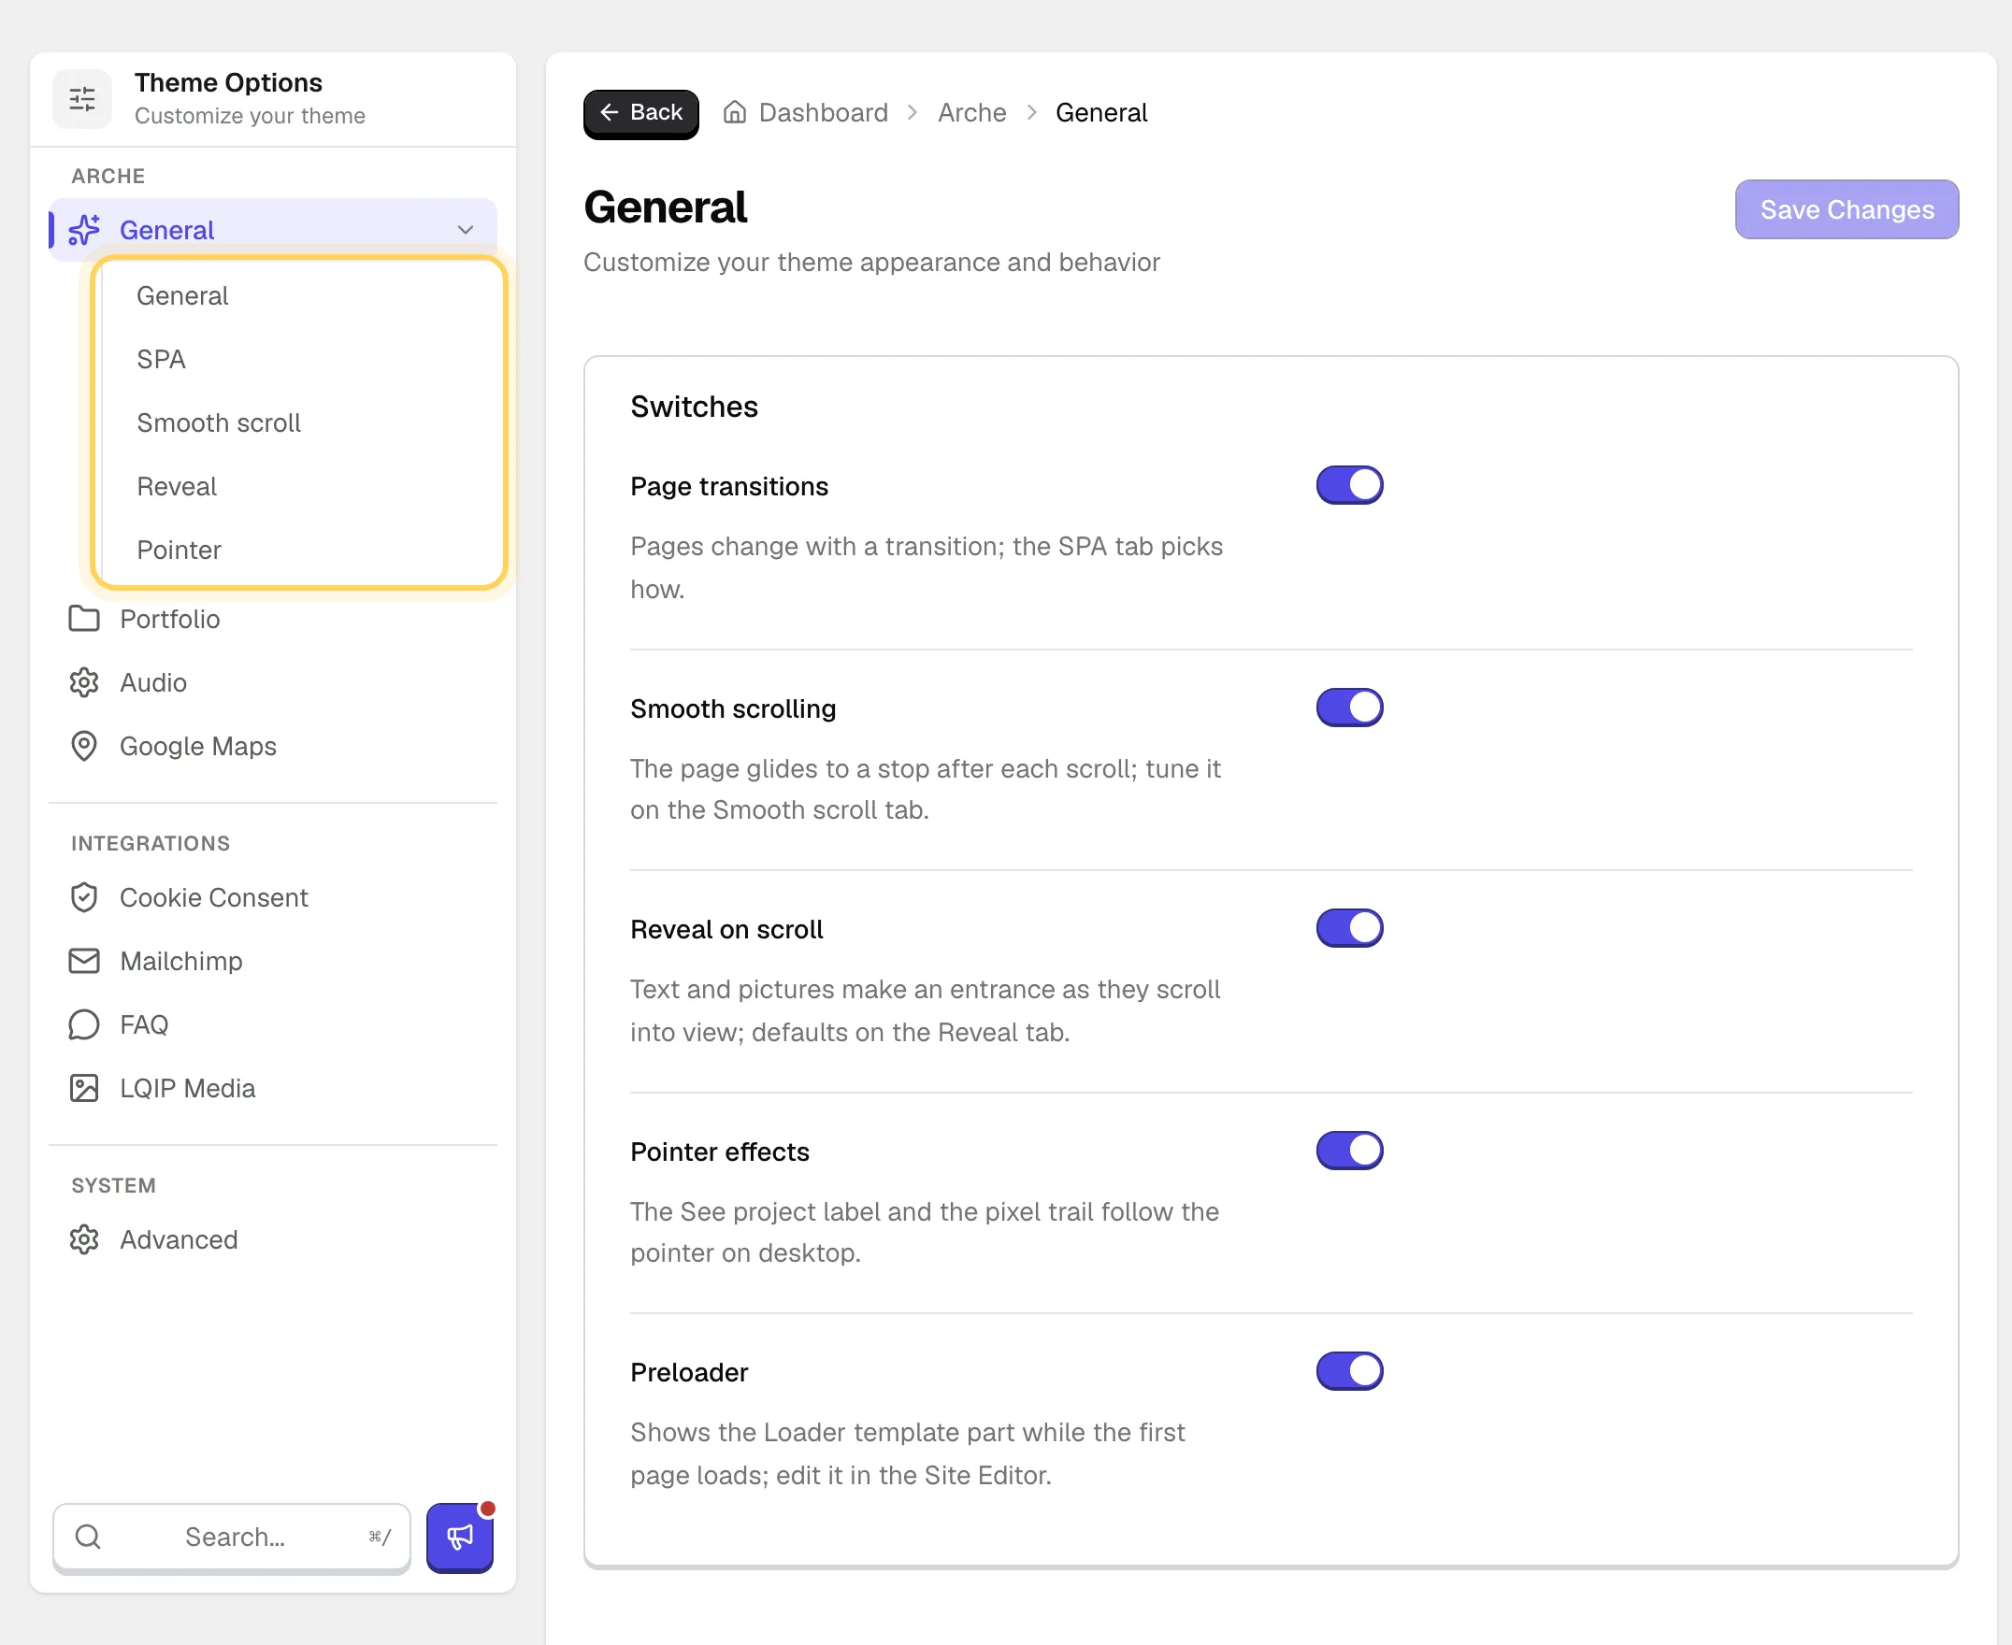Viewport: 2012px width, 1645px height.
Task: Click the Audio gear icon
Action: point(84,682)
